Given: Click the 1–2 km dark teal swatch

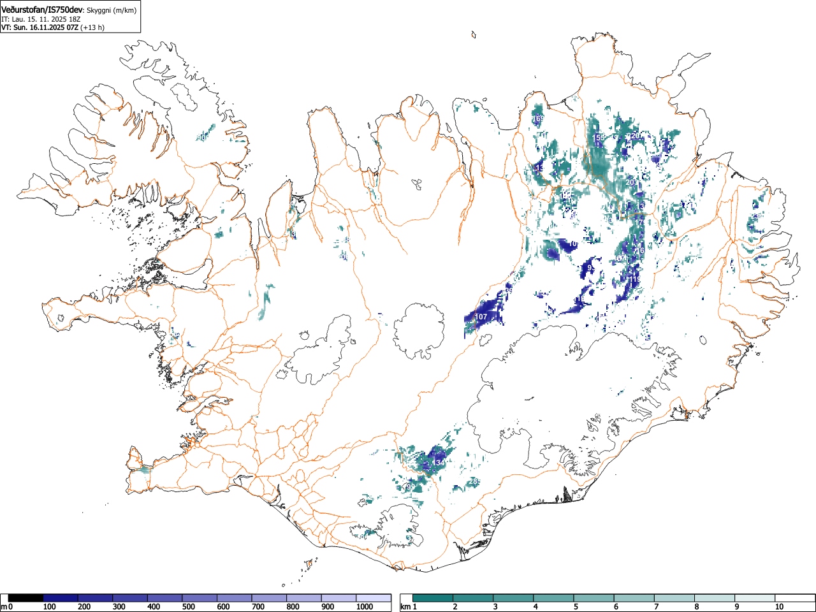Looking at the screenshot, I should (x=433, y=598).
